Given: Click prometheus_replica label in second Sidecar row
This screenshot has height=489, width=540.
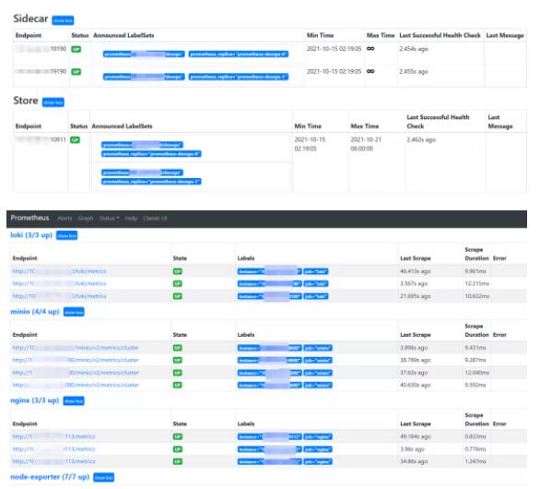Looking at the screenshot, I should [239, 77].
